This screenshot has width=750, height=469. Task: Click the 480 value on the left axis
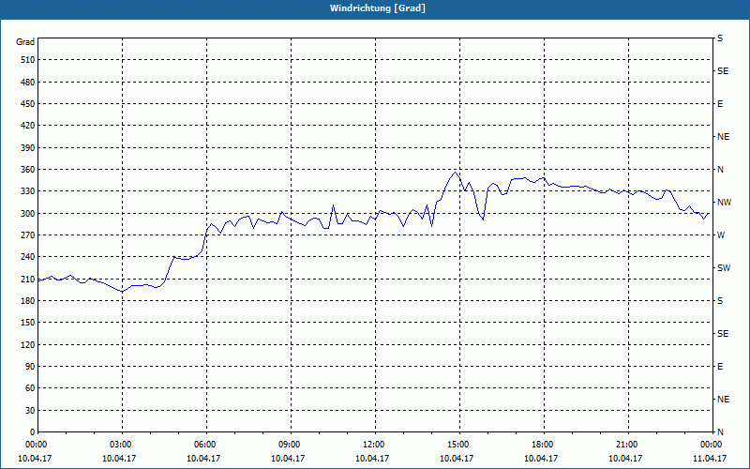pos(28,83)
